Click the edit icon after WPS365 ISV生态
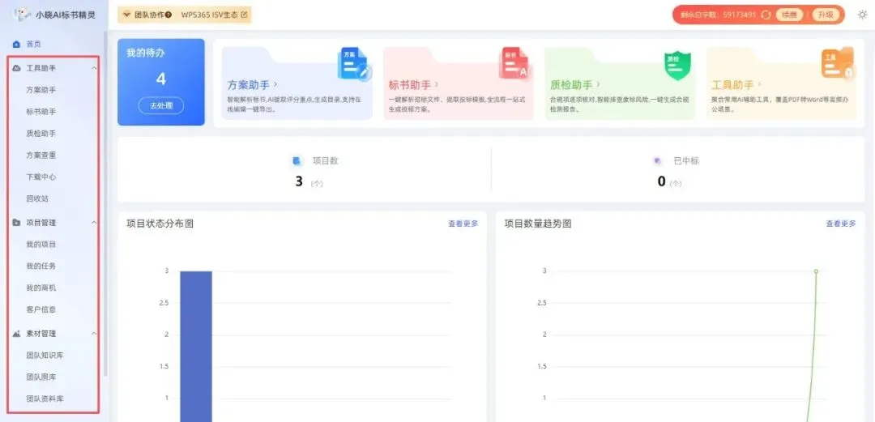Viewport: 875px width, 422px height. (243, 15)
